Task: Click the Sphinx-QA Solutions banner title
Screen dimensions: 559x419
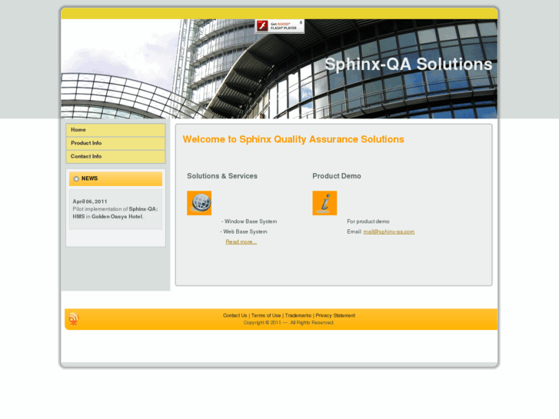Action: [x=408, y=65]
